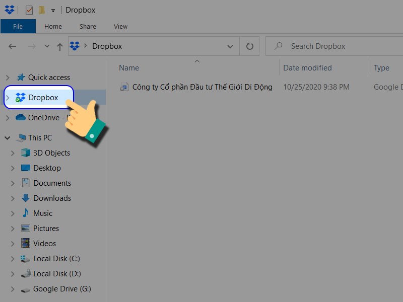
Task: Open the File menu
Action: 18,26
